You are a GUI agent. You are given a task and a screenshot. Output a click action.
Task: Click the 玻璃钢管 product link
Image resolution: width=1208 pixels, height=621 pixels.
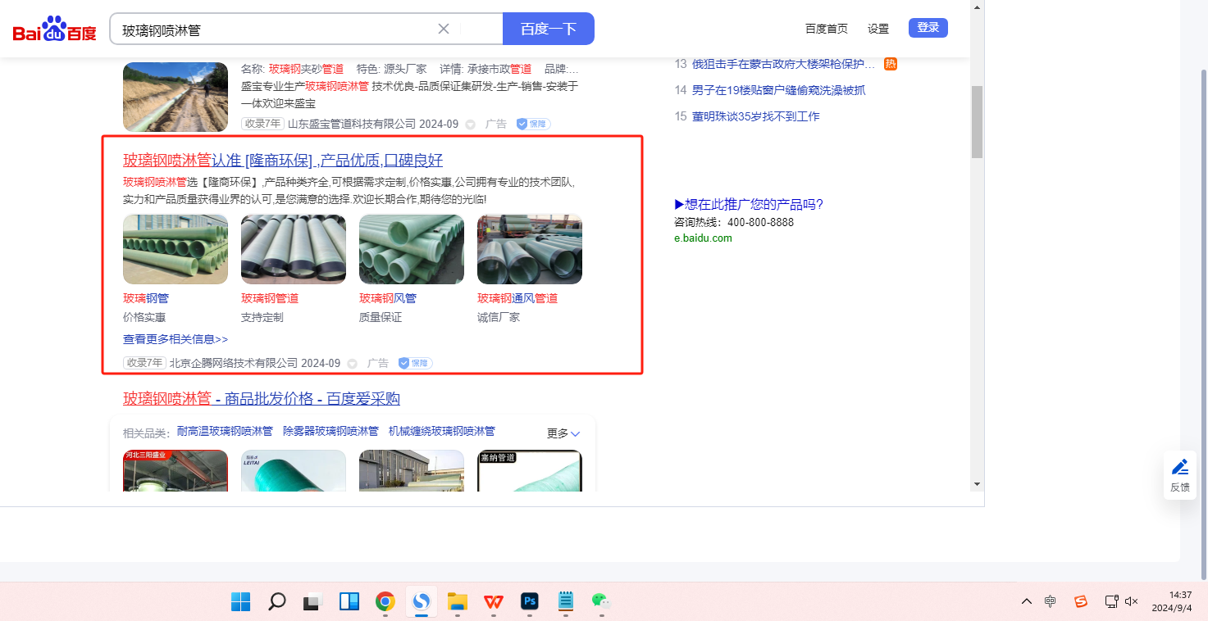(146, 298)
